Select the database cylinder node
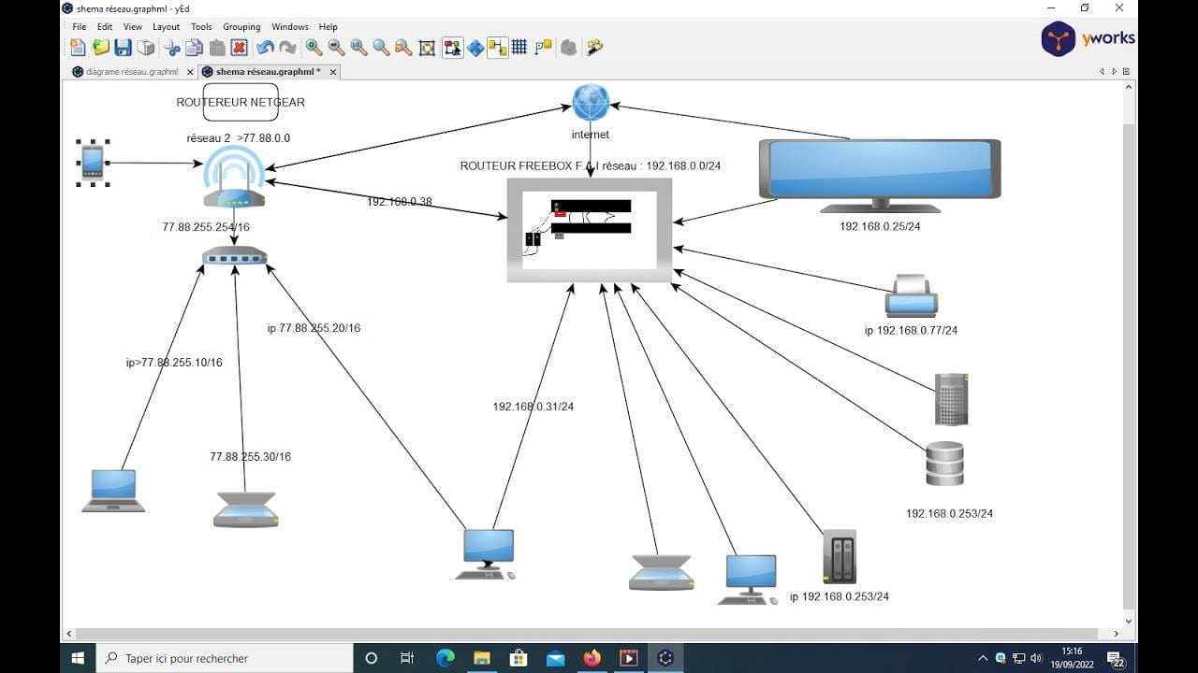Screen dimensions: 1198x673 [x=944, y=464]
